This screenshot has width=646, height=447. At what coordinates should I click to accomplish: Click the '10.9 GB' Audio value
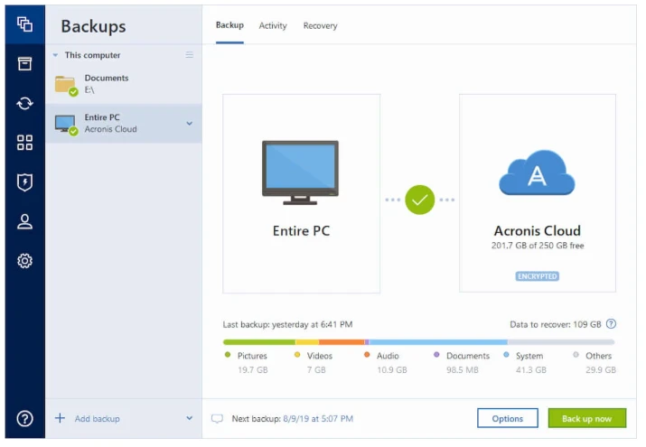(x=392, y=369)
